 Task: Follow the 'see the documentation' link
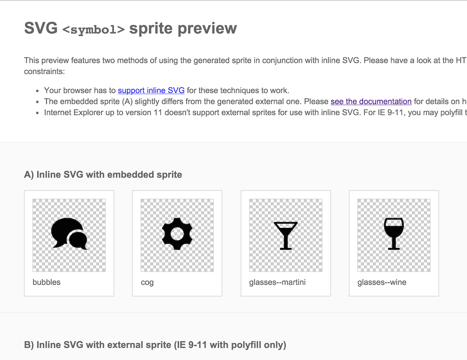[x=371, y=101]
